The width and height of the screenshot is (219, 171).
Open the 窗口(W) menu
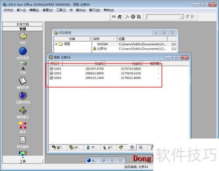coord(95,10)
